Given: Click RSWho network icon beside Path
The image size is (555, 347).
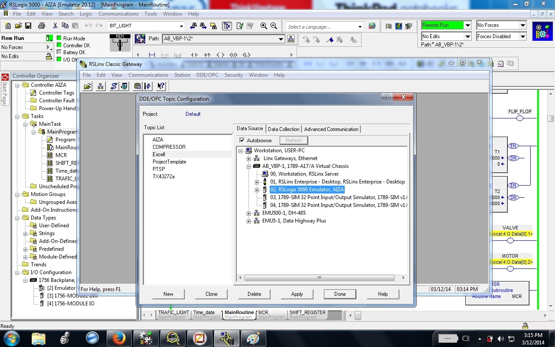Looking at the screenshot, I should (x=291, y=39).
